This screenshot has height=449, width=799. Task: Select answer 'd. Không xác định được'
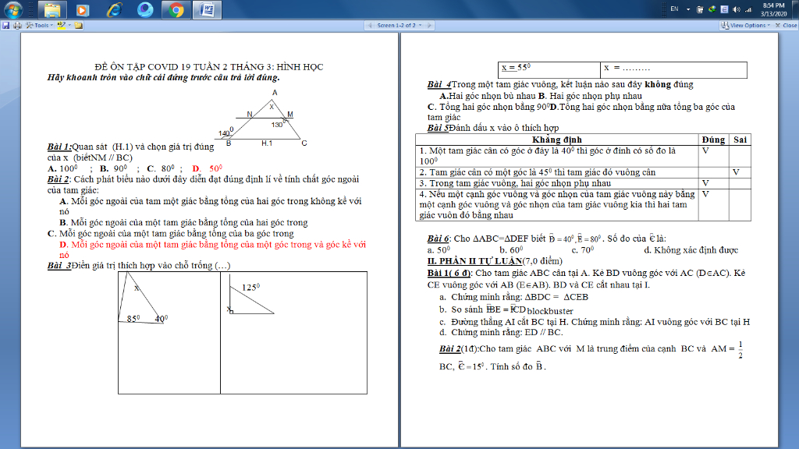tap(691, 250)
